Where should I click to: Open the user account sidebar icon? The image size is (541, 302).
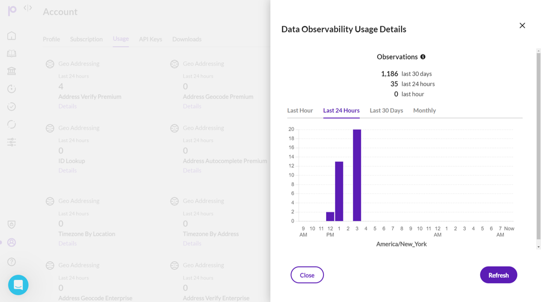12,243
